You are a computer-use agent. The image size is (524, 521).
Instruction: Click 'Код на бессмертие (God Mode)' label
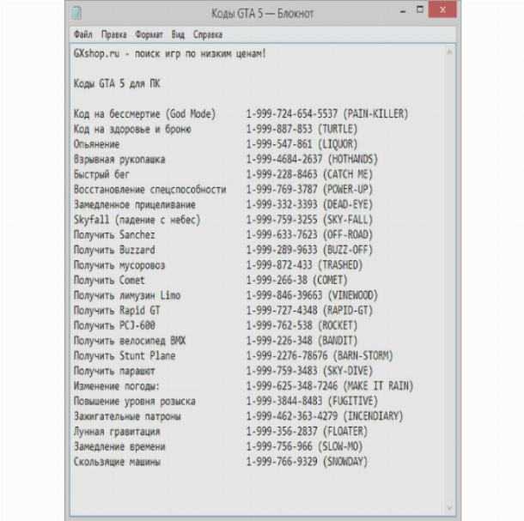144,114
